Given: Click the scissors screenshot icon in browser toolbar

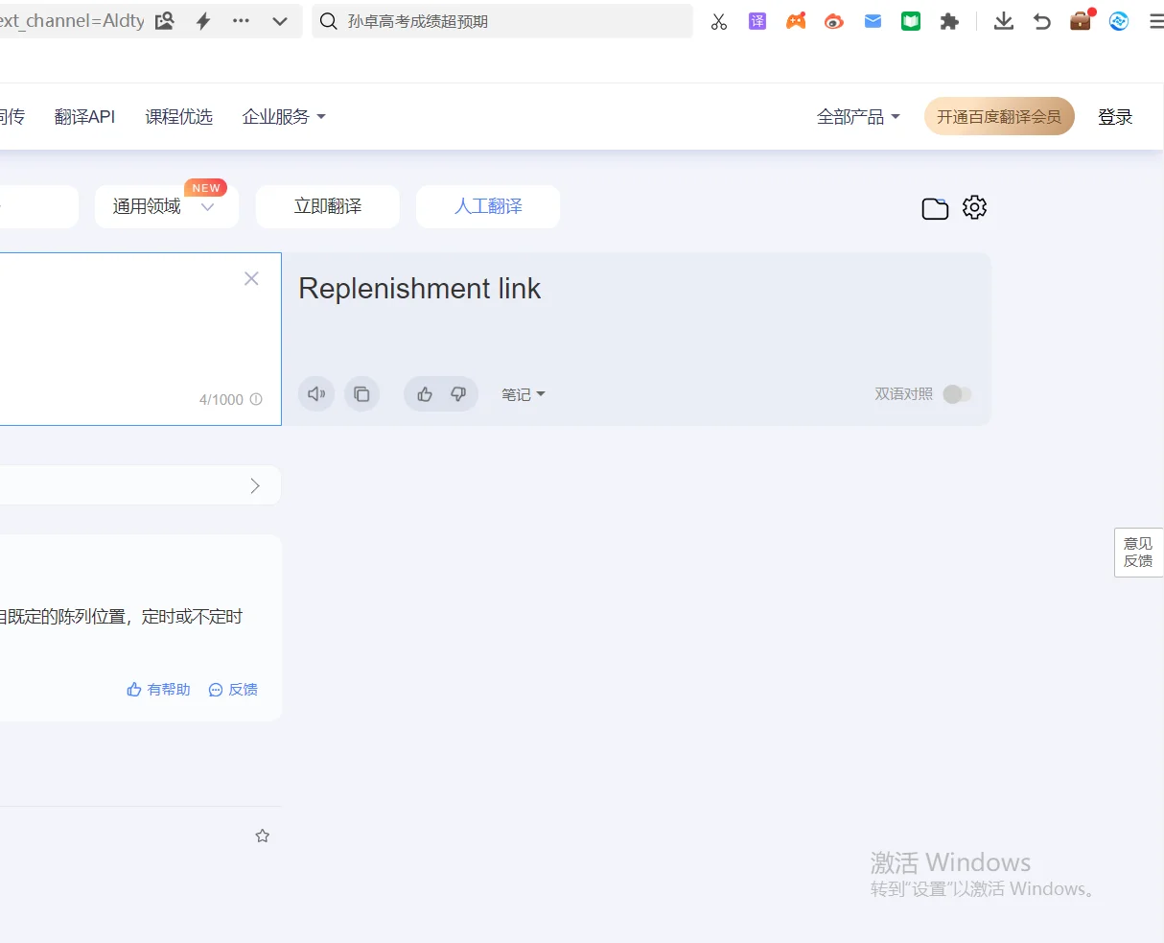Looking at the screenshot, I should [x=719, y=21].
